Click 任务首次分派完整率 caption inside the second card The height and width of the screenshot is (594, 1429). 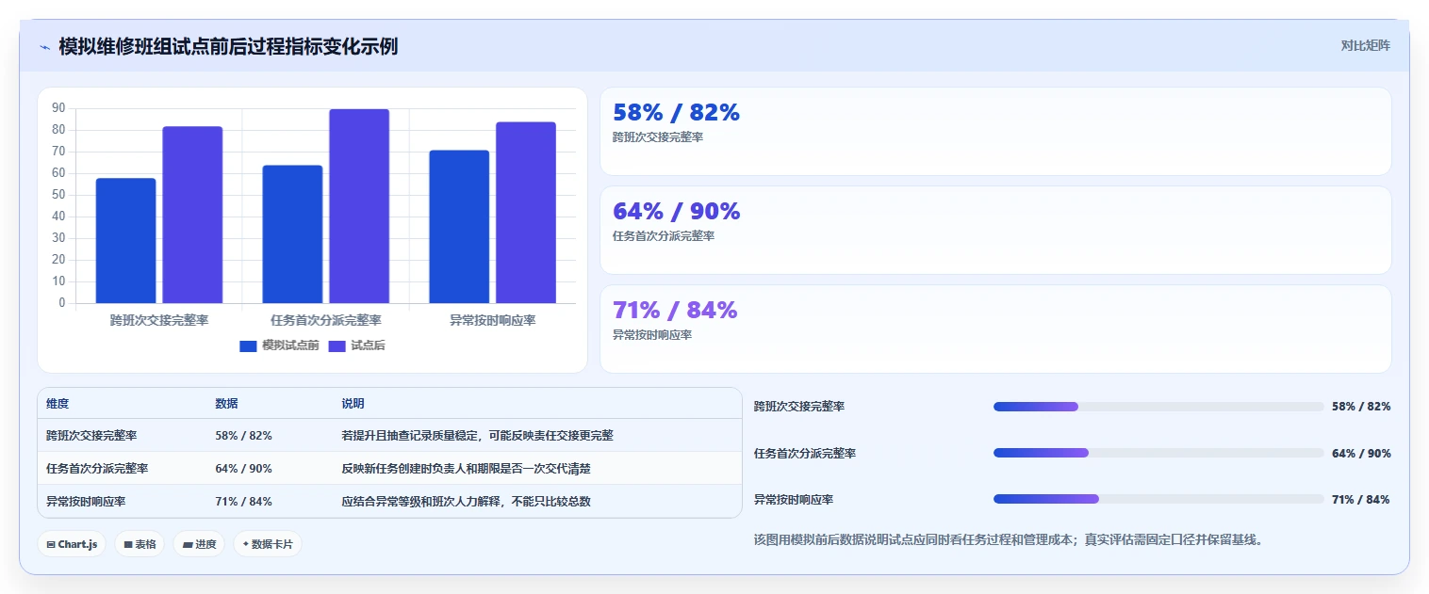pyautogui.click(x=664, y=236)
